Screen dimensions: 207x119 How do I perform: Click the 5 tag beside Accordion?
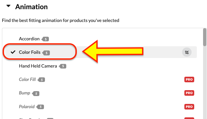tap(45, 39)
